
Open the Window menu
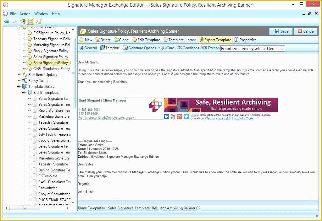pos(41,14)
